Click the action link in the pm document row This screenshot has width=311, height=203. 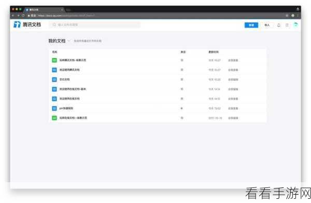(233, 109)
